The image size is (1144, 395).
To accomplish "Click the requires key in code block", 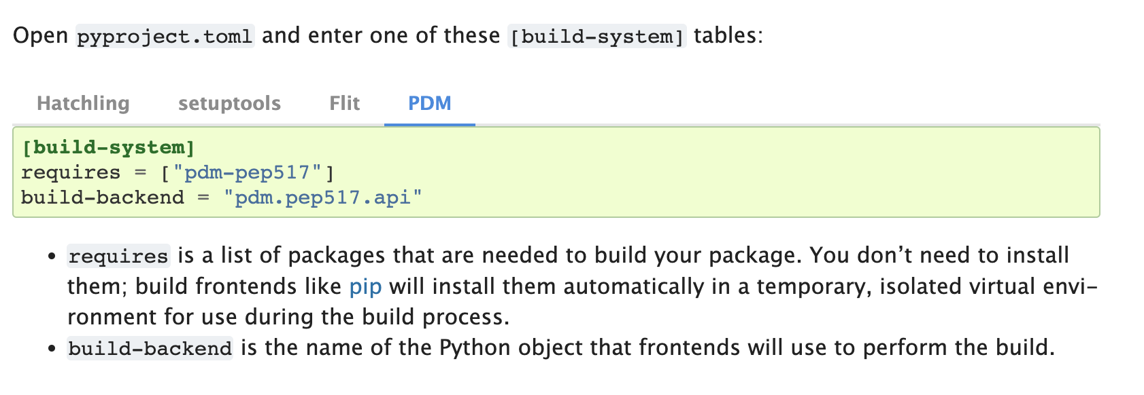I will 71,172.
